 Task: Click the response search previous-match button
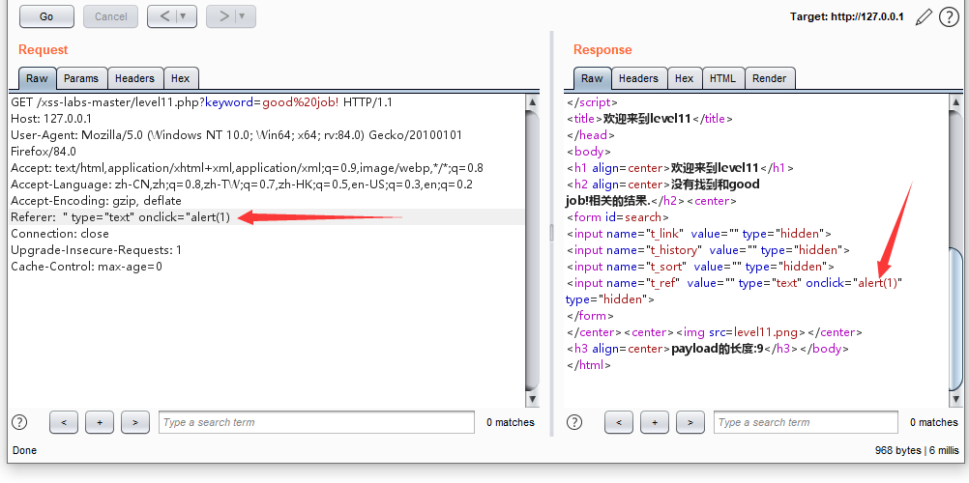click(x=619, y=422)
